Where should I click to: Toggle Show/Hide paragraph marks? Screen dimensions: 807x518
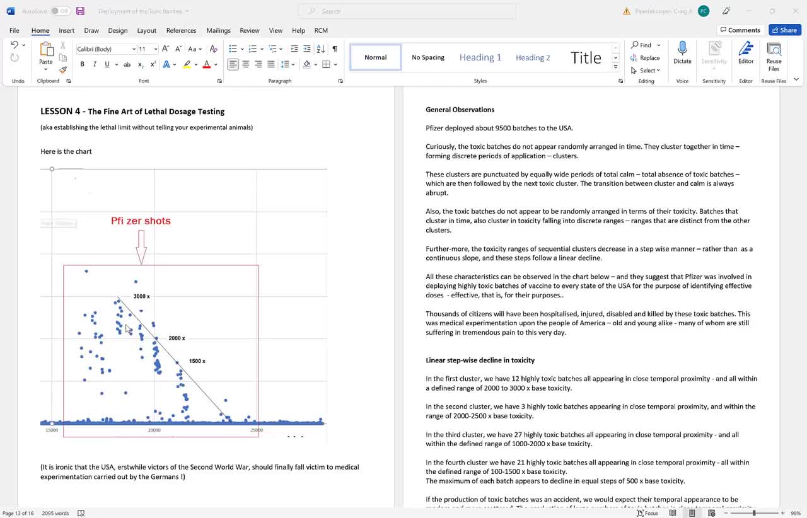335,49
